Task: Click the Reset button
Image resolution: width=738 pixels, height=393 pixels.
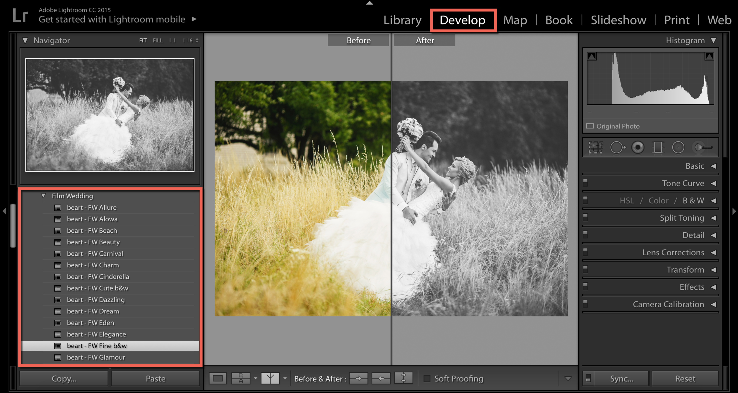Action: click(685, 379)
